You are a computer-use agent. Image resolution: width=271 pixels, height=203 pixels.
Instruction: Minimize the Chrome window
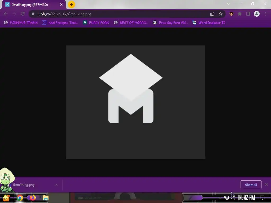pos(240,4)
